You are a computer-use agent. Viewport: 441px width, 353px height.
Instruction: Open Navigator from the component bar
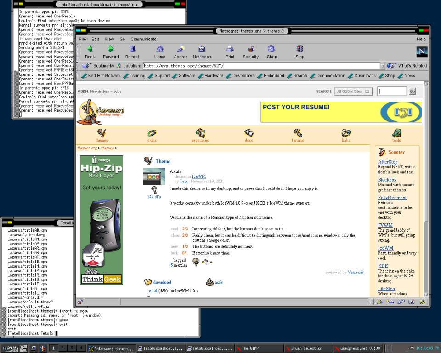click(379, 302)
